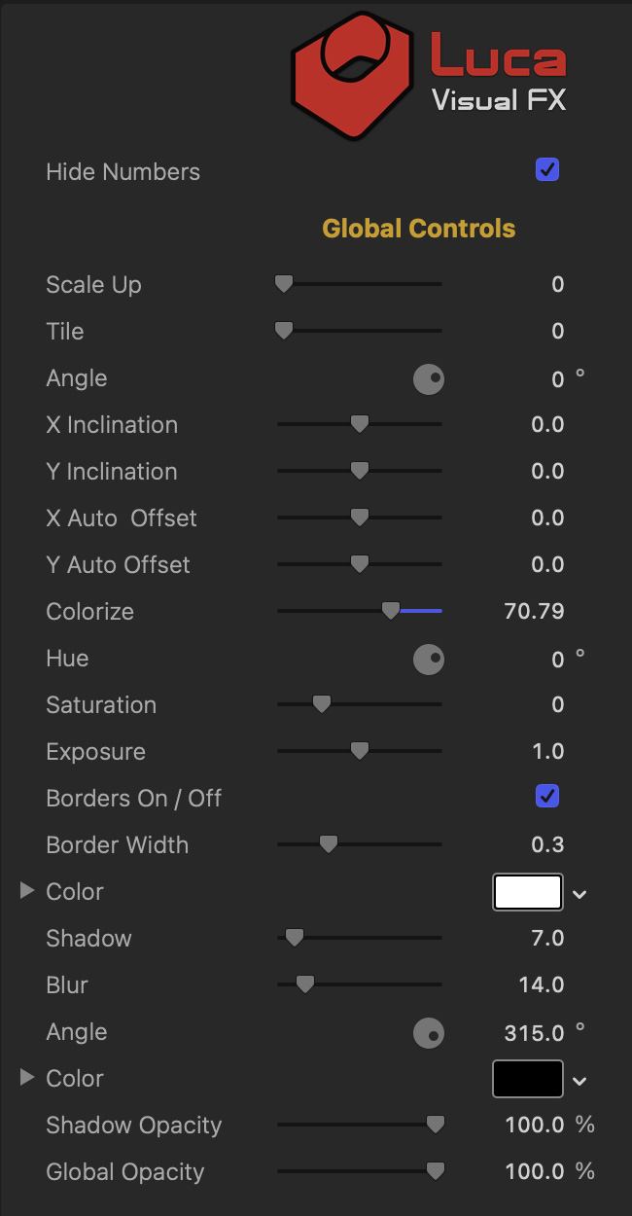
Task: Click the Shadow Opacity value 100.0
Action: point(534,1126)
